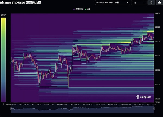163x117 pixels.
Task: Click the left handle of the time range slider
Action: point(11,109)
